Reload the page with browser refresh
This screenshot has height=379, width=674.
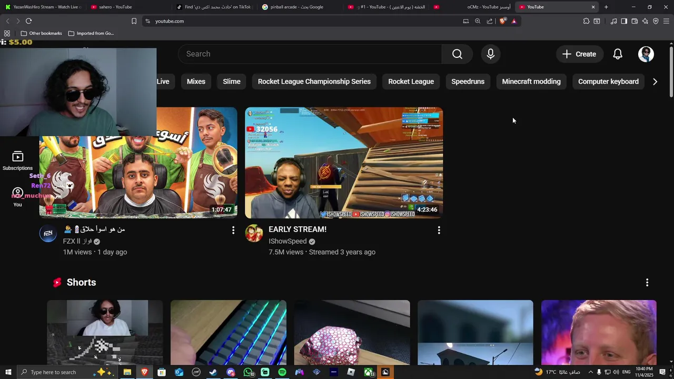28,21
